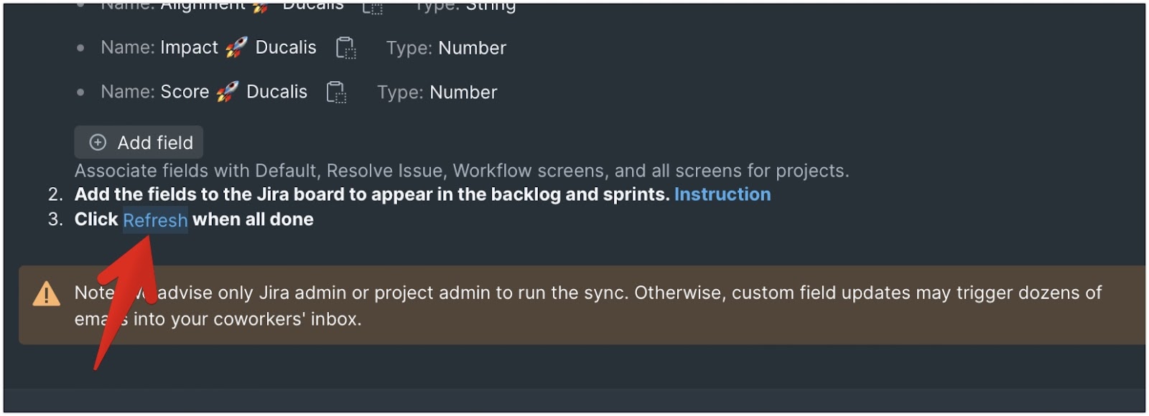Click the 'when all done' text

click(x=253, y=219)
